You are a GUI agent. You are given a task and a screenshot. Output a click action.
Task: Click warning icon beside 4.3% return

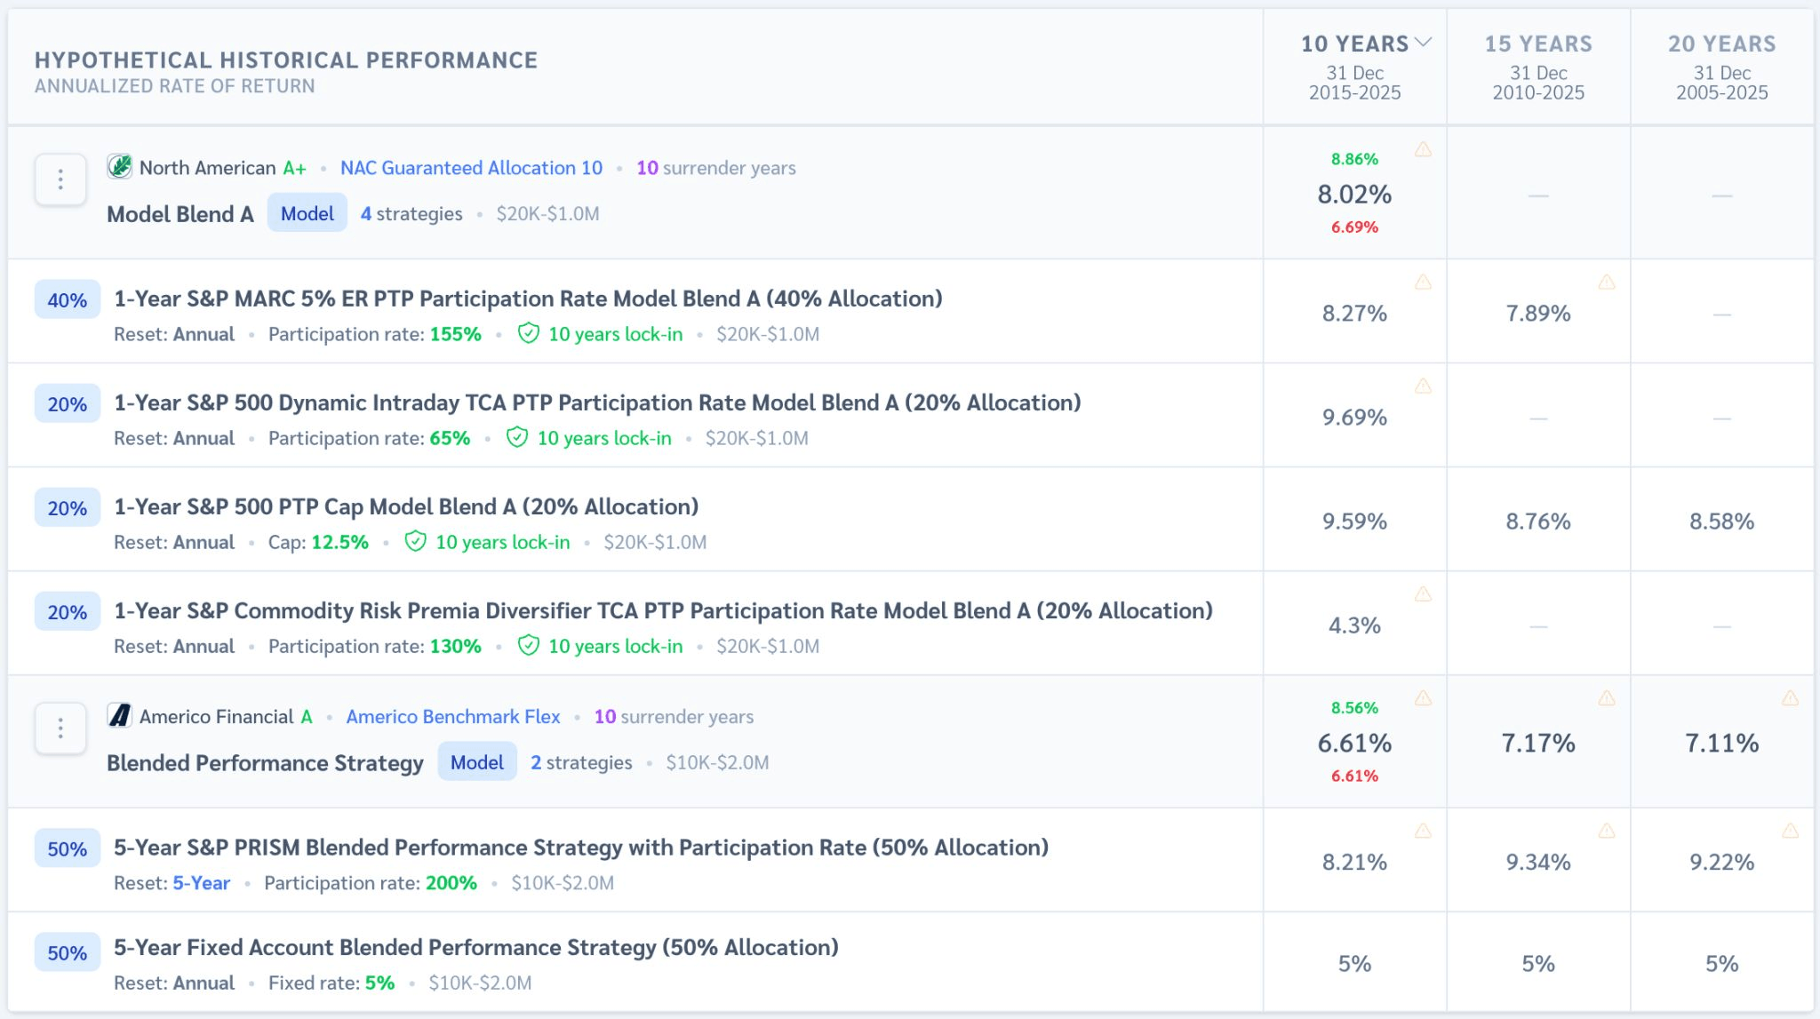(x=1424, y=594)
